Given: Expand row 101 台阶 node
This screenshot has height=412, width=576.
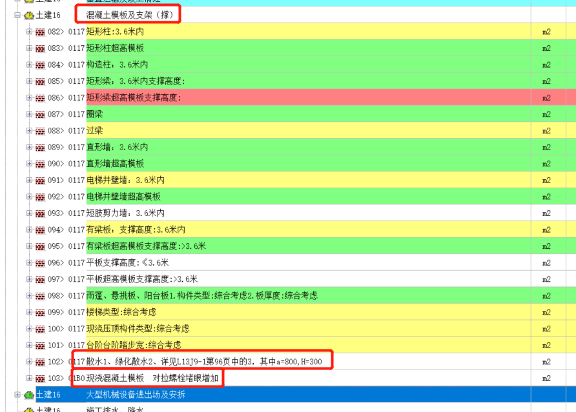Looking at the screenshot, I should point(30,345).
